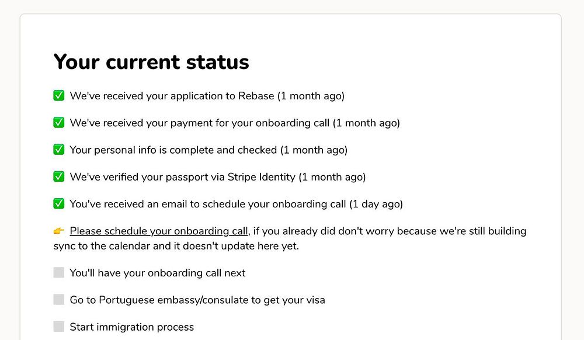Tick the empty box for onboarding call next
This screenshot has height=340, width=584.
[x=59, y=272]
